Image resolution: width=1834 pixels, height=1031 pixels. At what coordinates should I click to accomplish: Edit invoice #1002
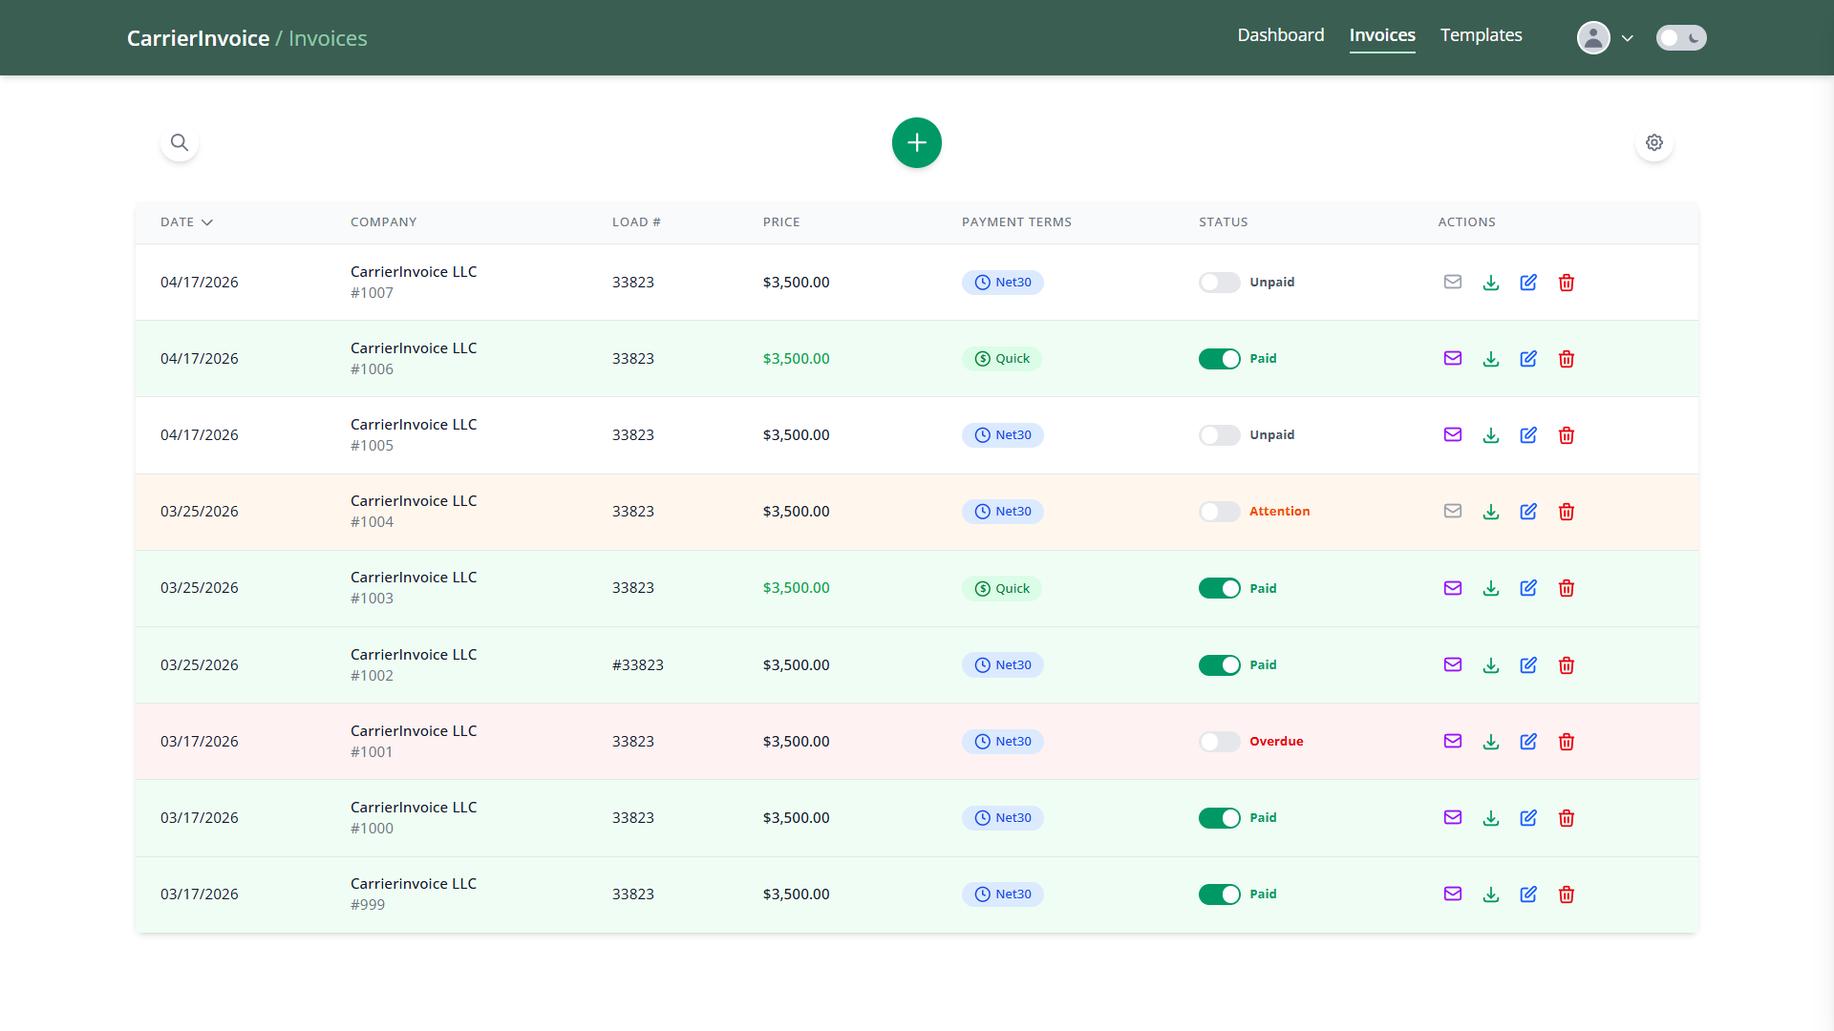1528,665
